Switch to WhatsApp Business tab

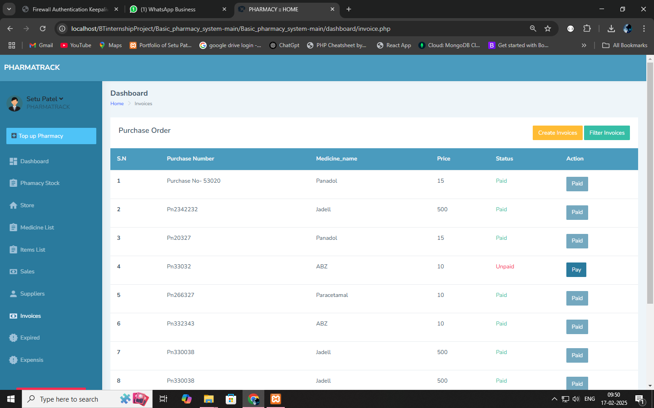178,9
